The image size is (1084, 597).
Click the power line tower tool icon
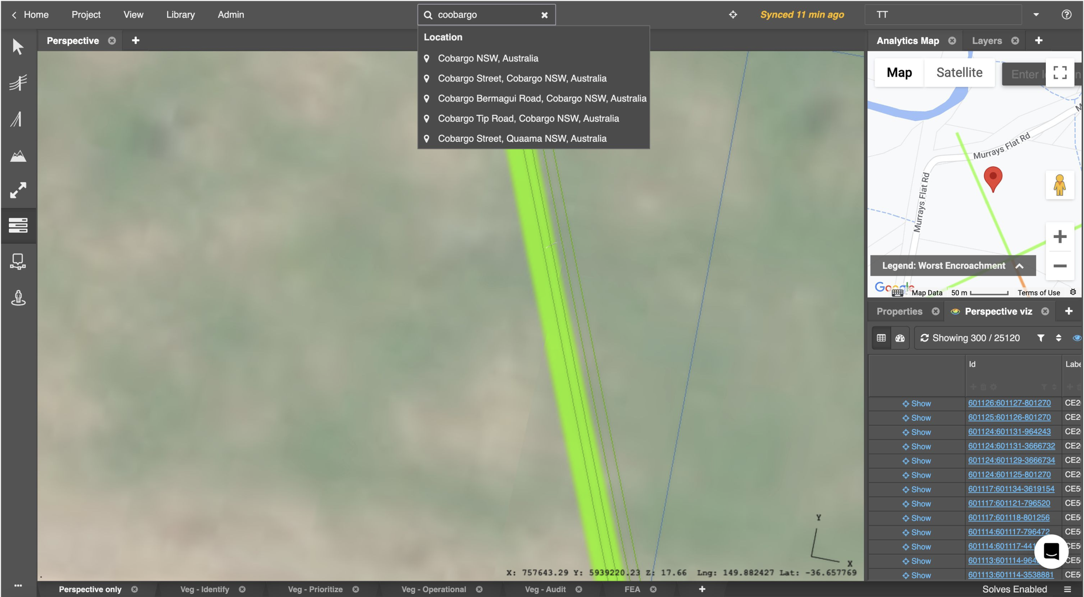click(x=18, y=82)
